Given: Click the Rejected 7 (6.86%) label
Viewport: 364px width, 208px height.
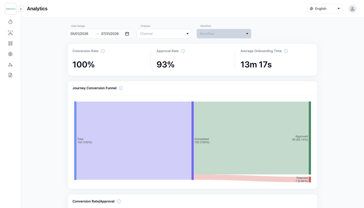Looking at the screenshot, I should pos(302,179).
